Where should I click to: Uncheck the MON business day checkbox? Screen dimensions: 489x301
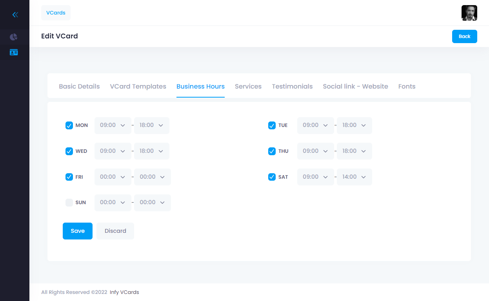(x=69, y=125)
